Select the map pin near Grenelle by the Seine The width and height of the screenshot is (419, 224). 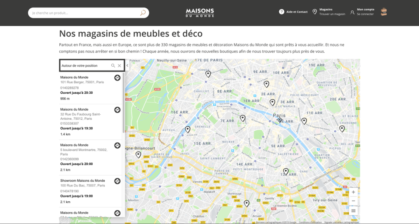coord(188,129)
